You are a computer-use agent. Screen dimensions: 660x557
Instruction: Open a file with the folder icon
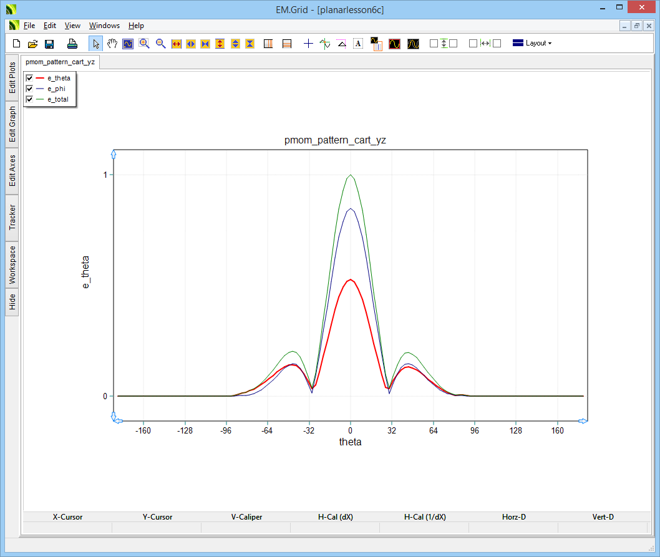pos(33,44)
